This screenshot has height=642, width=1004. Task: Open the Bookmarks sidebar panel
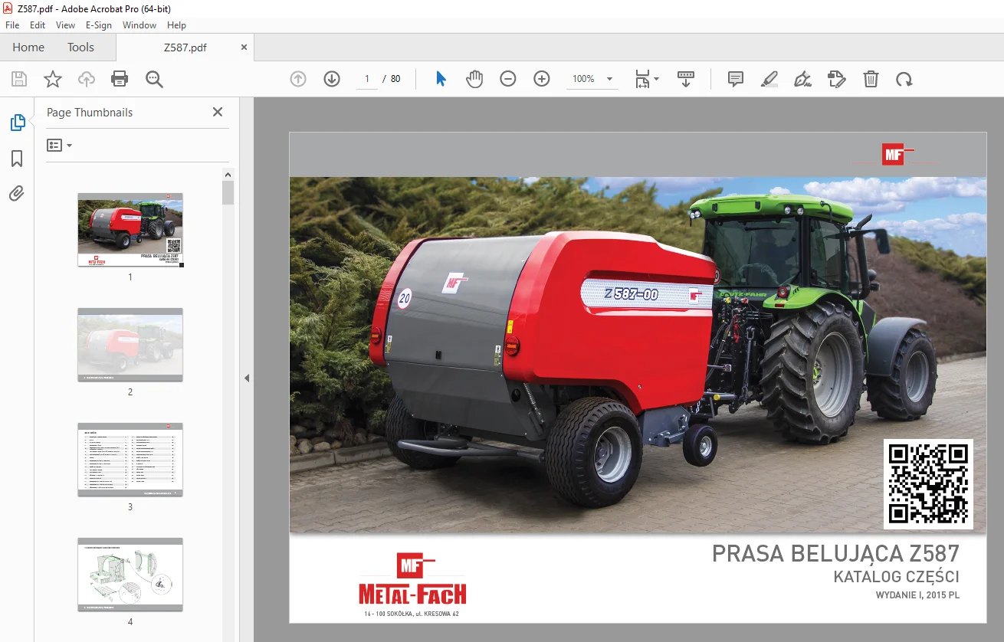point(17,159)
